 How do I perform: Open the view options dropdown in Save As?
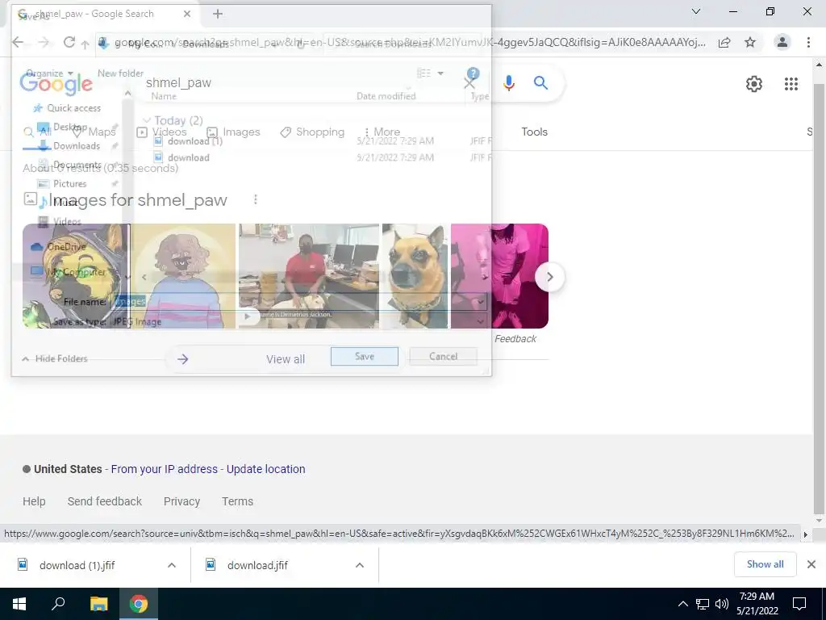[x=441, y=73]
